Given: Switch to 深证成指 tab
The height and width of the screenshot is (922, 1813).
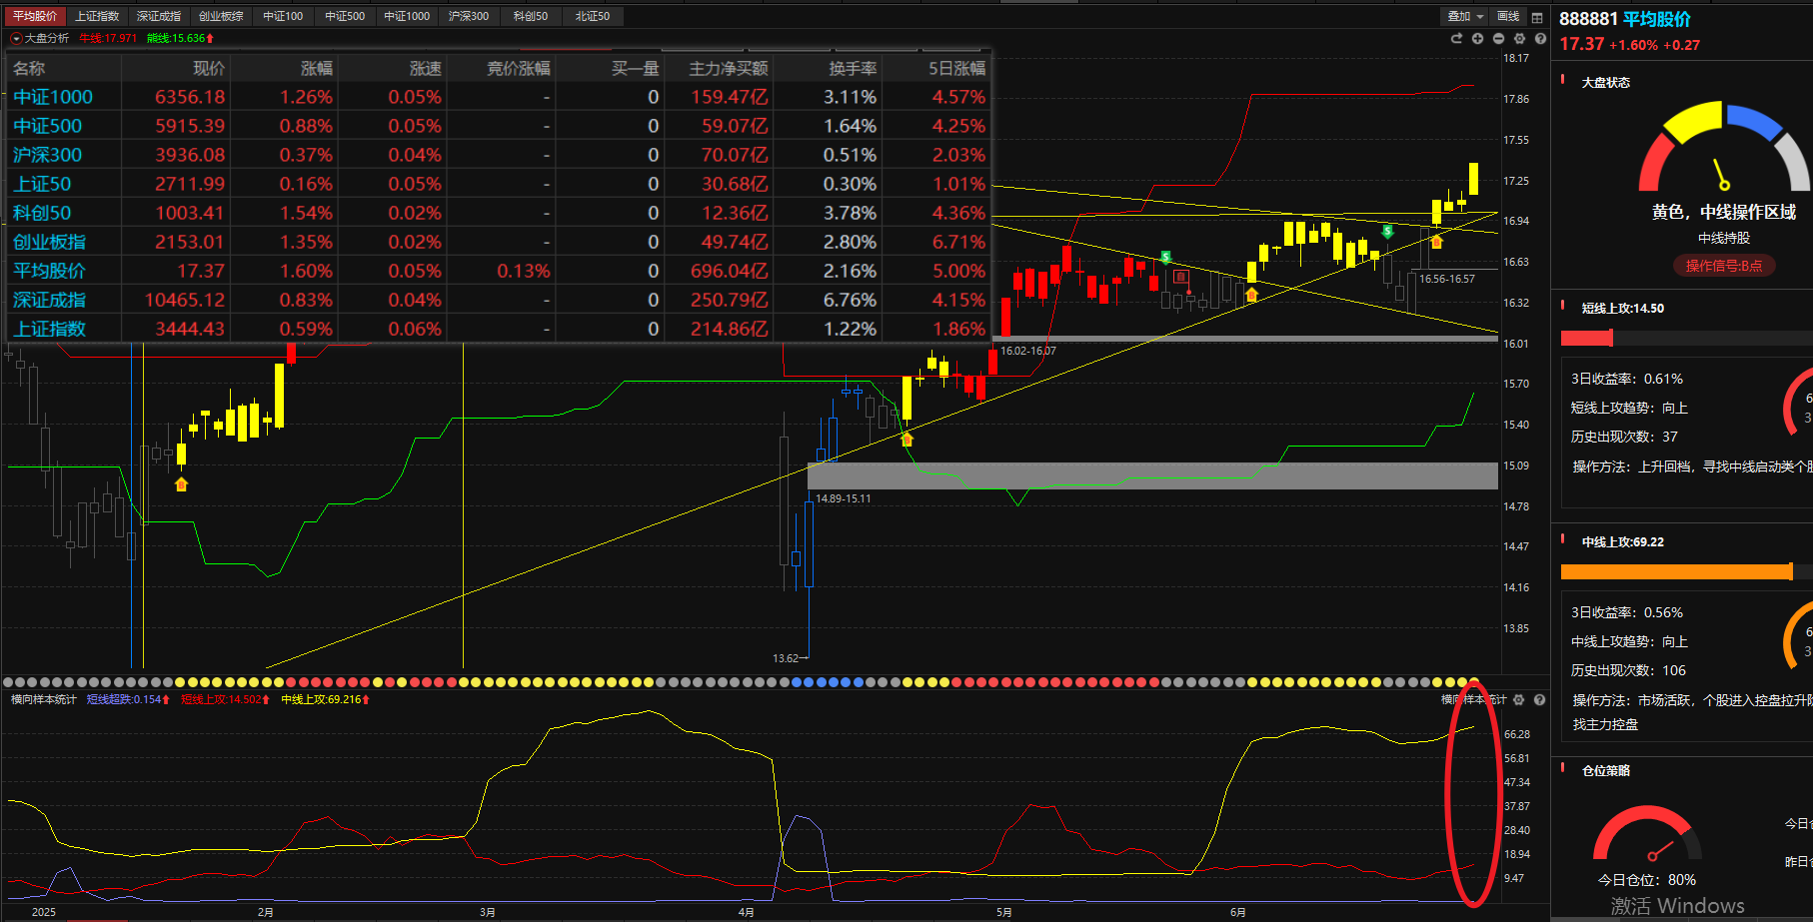Looking at the screenshot, I should 159,16.
